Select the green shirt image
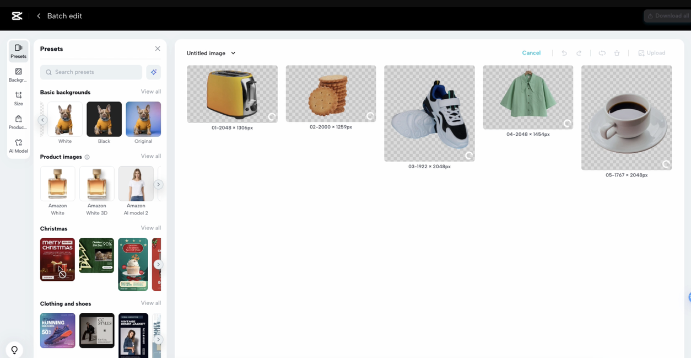This screenshot has height=358, width=691. [528, 98]
